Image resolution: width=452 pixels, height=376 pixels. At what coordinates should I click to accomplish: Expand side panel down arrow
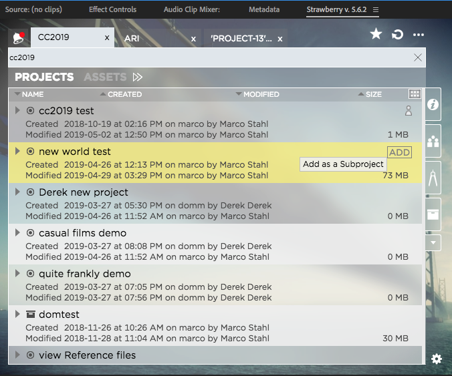(433, 242)
